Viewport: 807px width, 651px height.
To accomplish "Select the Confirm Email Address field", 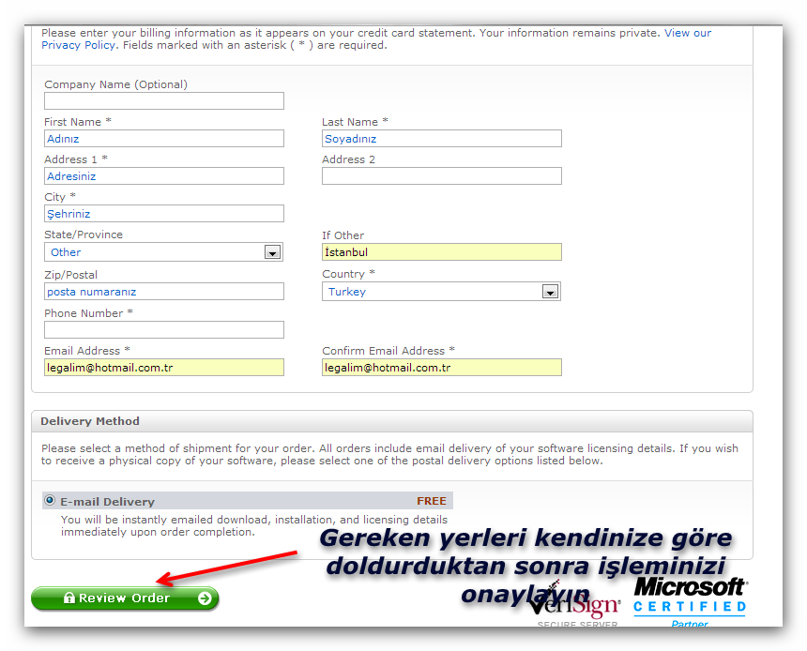I will (x=441, y=368).
